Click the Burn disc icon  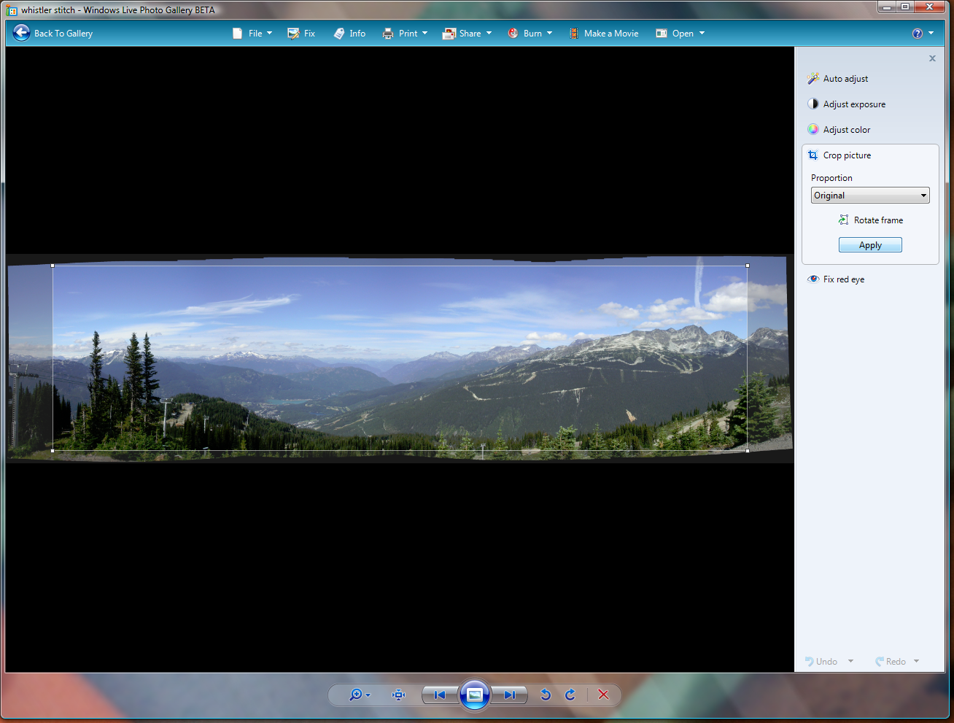513,34
